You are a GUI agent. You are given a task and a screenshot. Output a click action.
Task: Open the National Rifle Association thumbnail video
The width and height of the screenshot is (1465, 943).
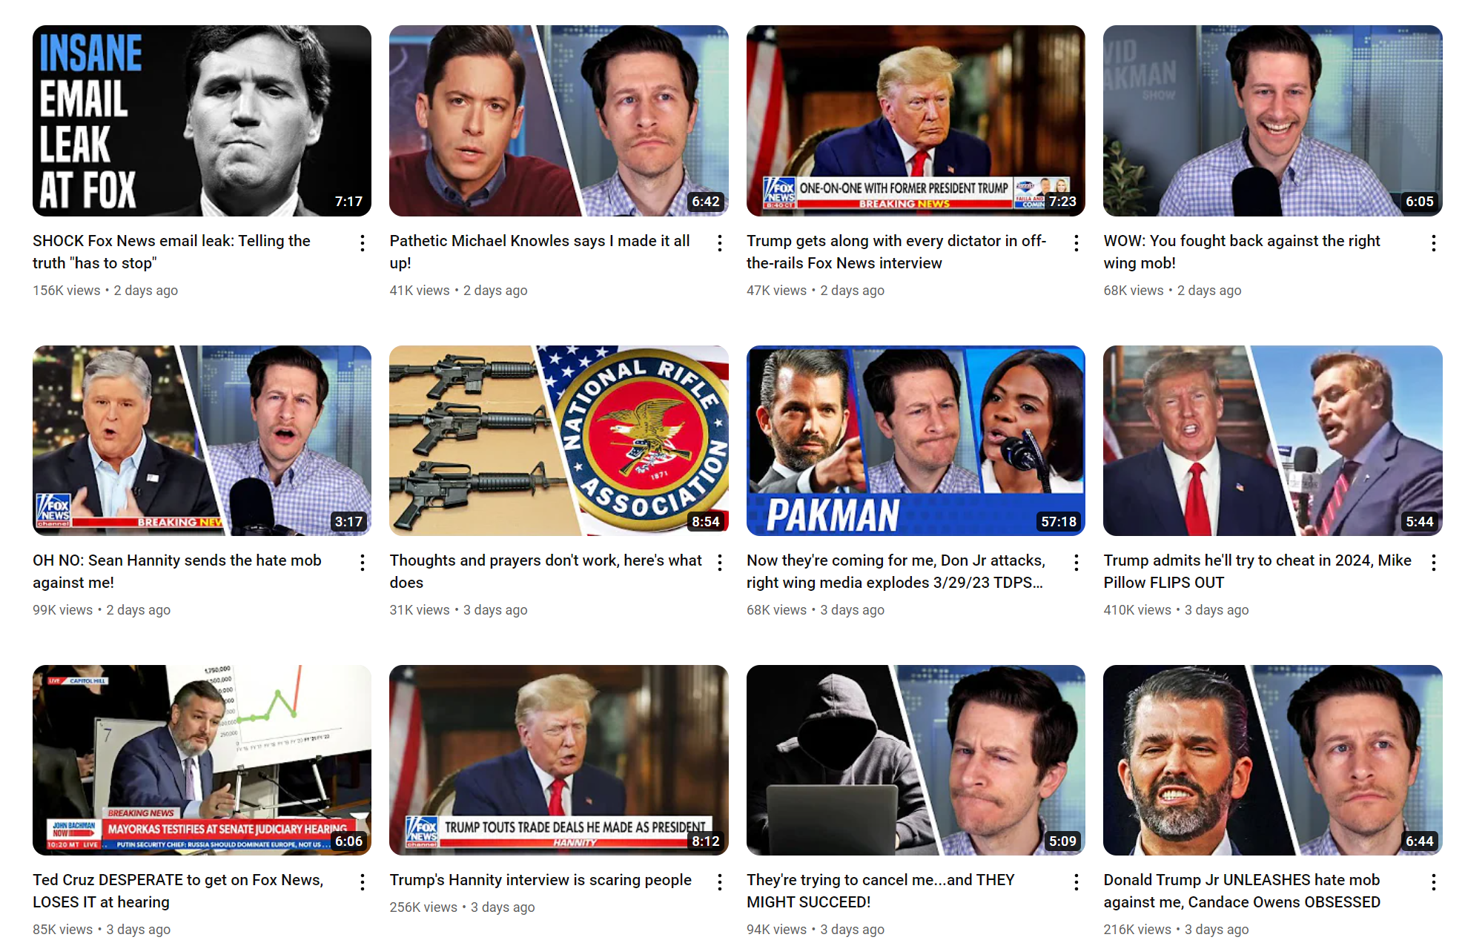(559, 440)
